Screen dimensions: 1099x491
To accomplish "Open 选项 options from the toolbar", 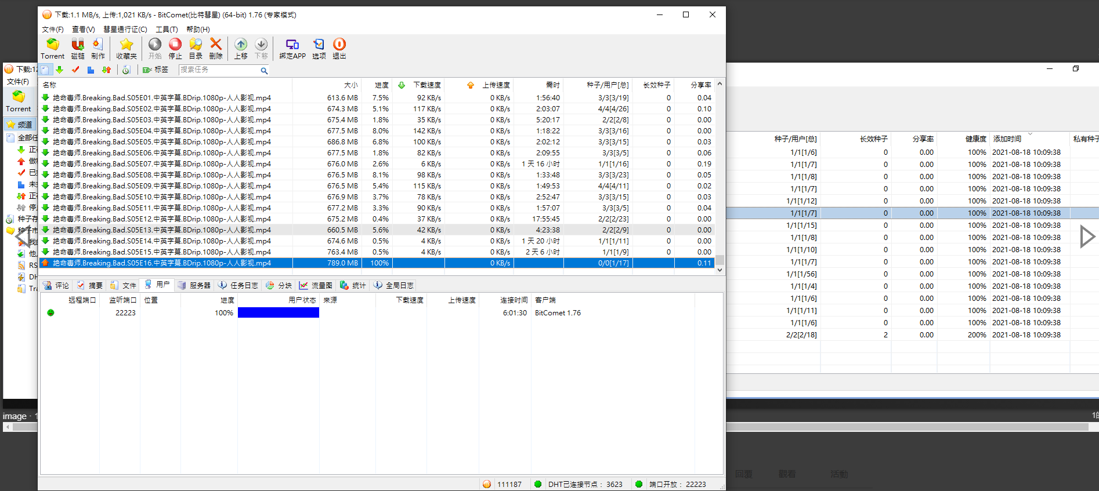I will [319, 49].
